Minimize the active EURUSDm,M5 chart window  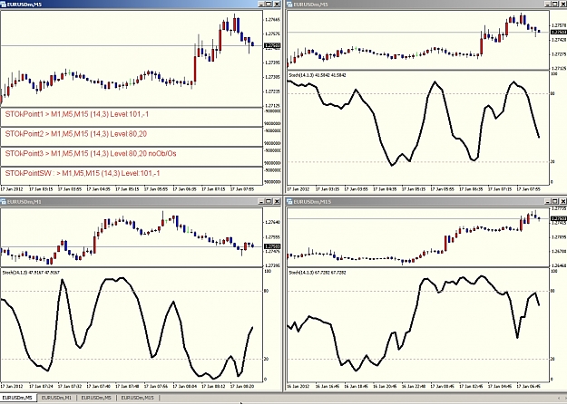point(261,4)
